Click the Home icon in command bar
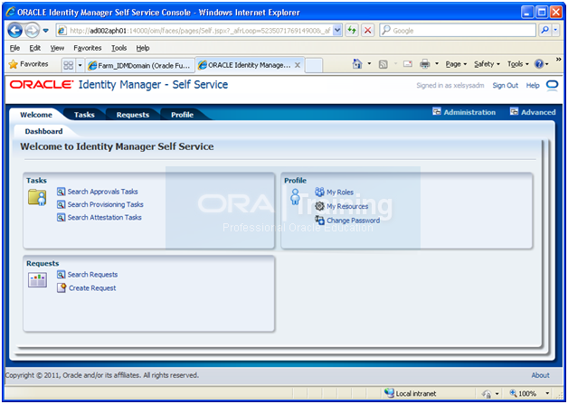The height and width of the screenshot is (404, 568). (x=357, y=64)
